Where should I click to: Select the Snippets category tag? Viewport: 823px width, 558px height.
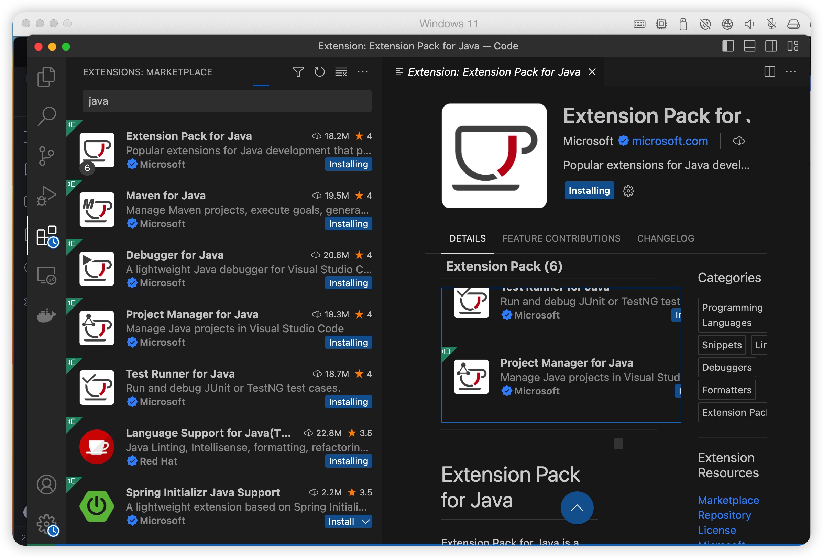[722, 345]
